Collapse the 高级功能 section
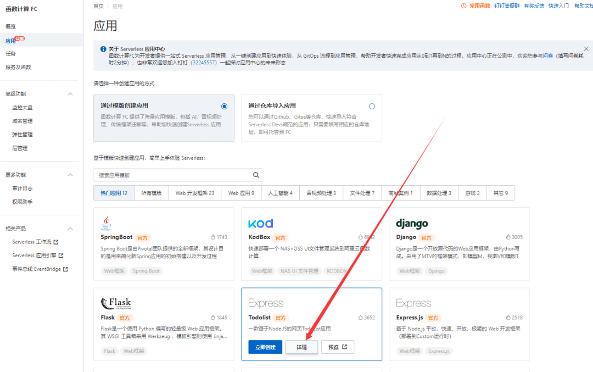The image size is (593, 372). pos(70,94)
